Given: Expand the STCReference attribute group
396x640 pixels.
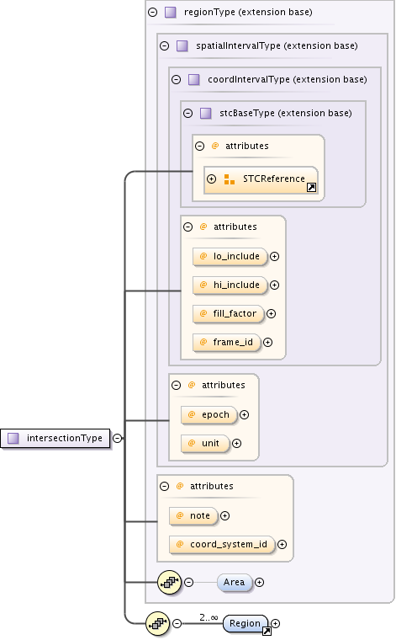Looking at the screenshot, I should [x=211, y=179].
